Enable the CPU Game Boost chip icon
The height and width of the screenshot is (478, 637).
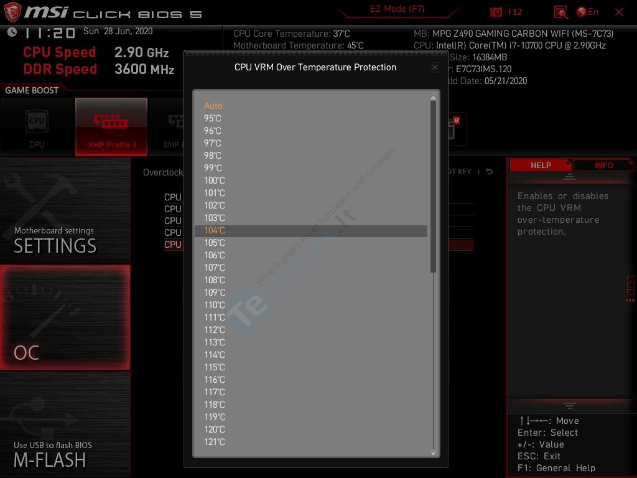click(37, 127)
